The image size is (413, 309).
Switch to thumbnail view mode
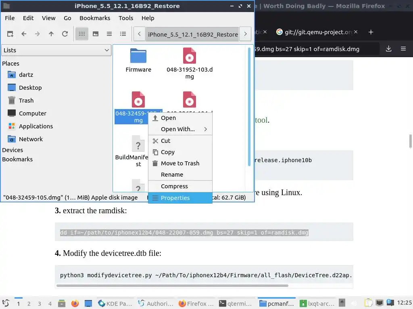[x=96, y=34]
